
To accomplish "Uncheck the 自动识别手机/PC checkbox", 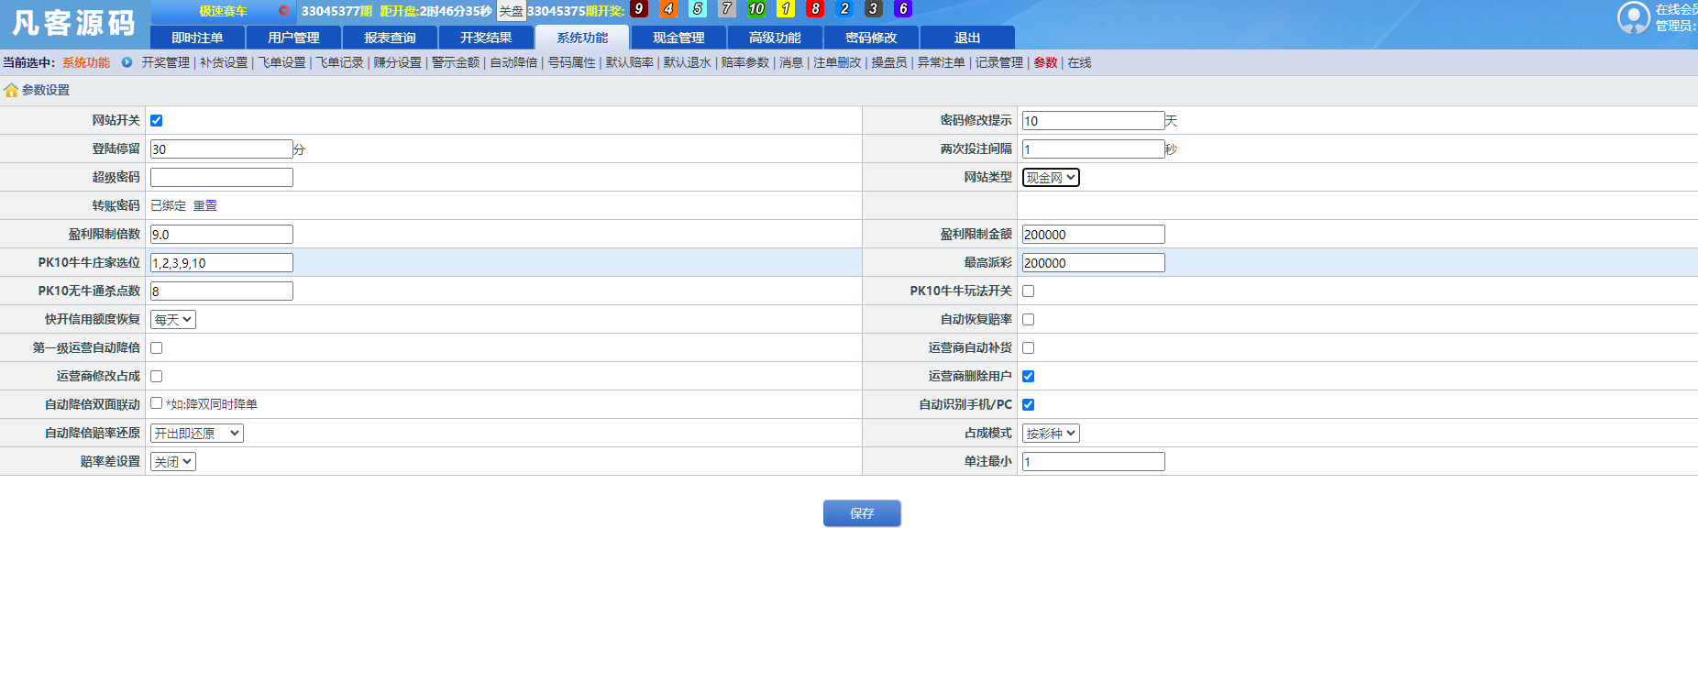I will pyautogui.click(x=1029, y=404).
